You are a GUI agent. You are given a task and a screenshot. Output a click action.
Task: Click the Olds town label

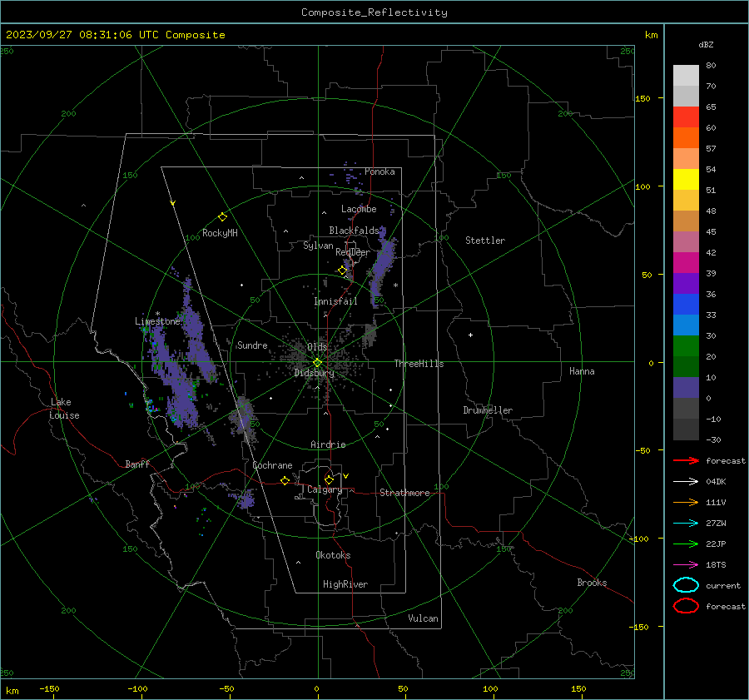click(x=317, y=347)
